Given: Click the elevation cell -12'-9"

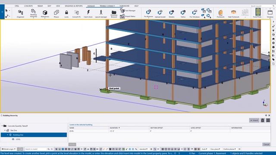Looking at the screenshot, I should (x=129, y=131).
